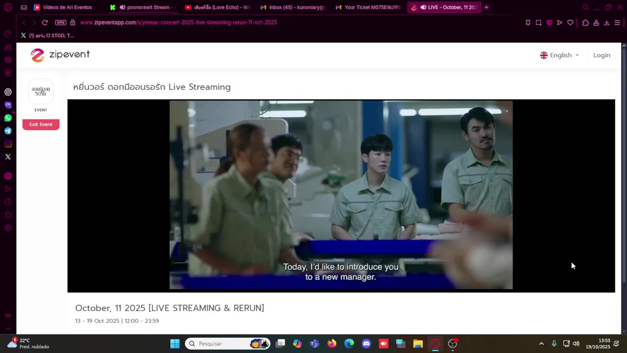Image resolution: width=627 pixels, height=353 pixels.
Task: Open WhatsApp in the browser sidebar
Action: coord(8,118)
